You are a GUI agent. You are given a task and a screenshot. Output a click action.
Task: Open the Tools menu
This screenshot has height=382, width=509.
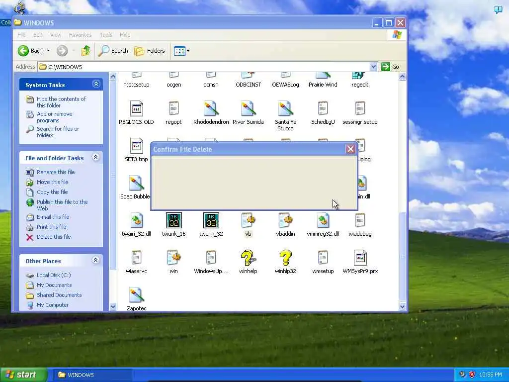(x=106, y=35)
